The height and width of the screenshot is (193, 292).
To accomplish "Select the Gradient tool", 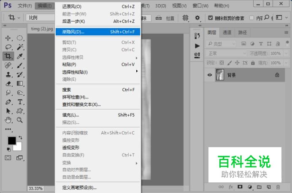I will click(x=20, y=84).
